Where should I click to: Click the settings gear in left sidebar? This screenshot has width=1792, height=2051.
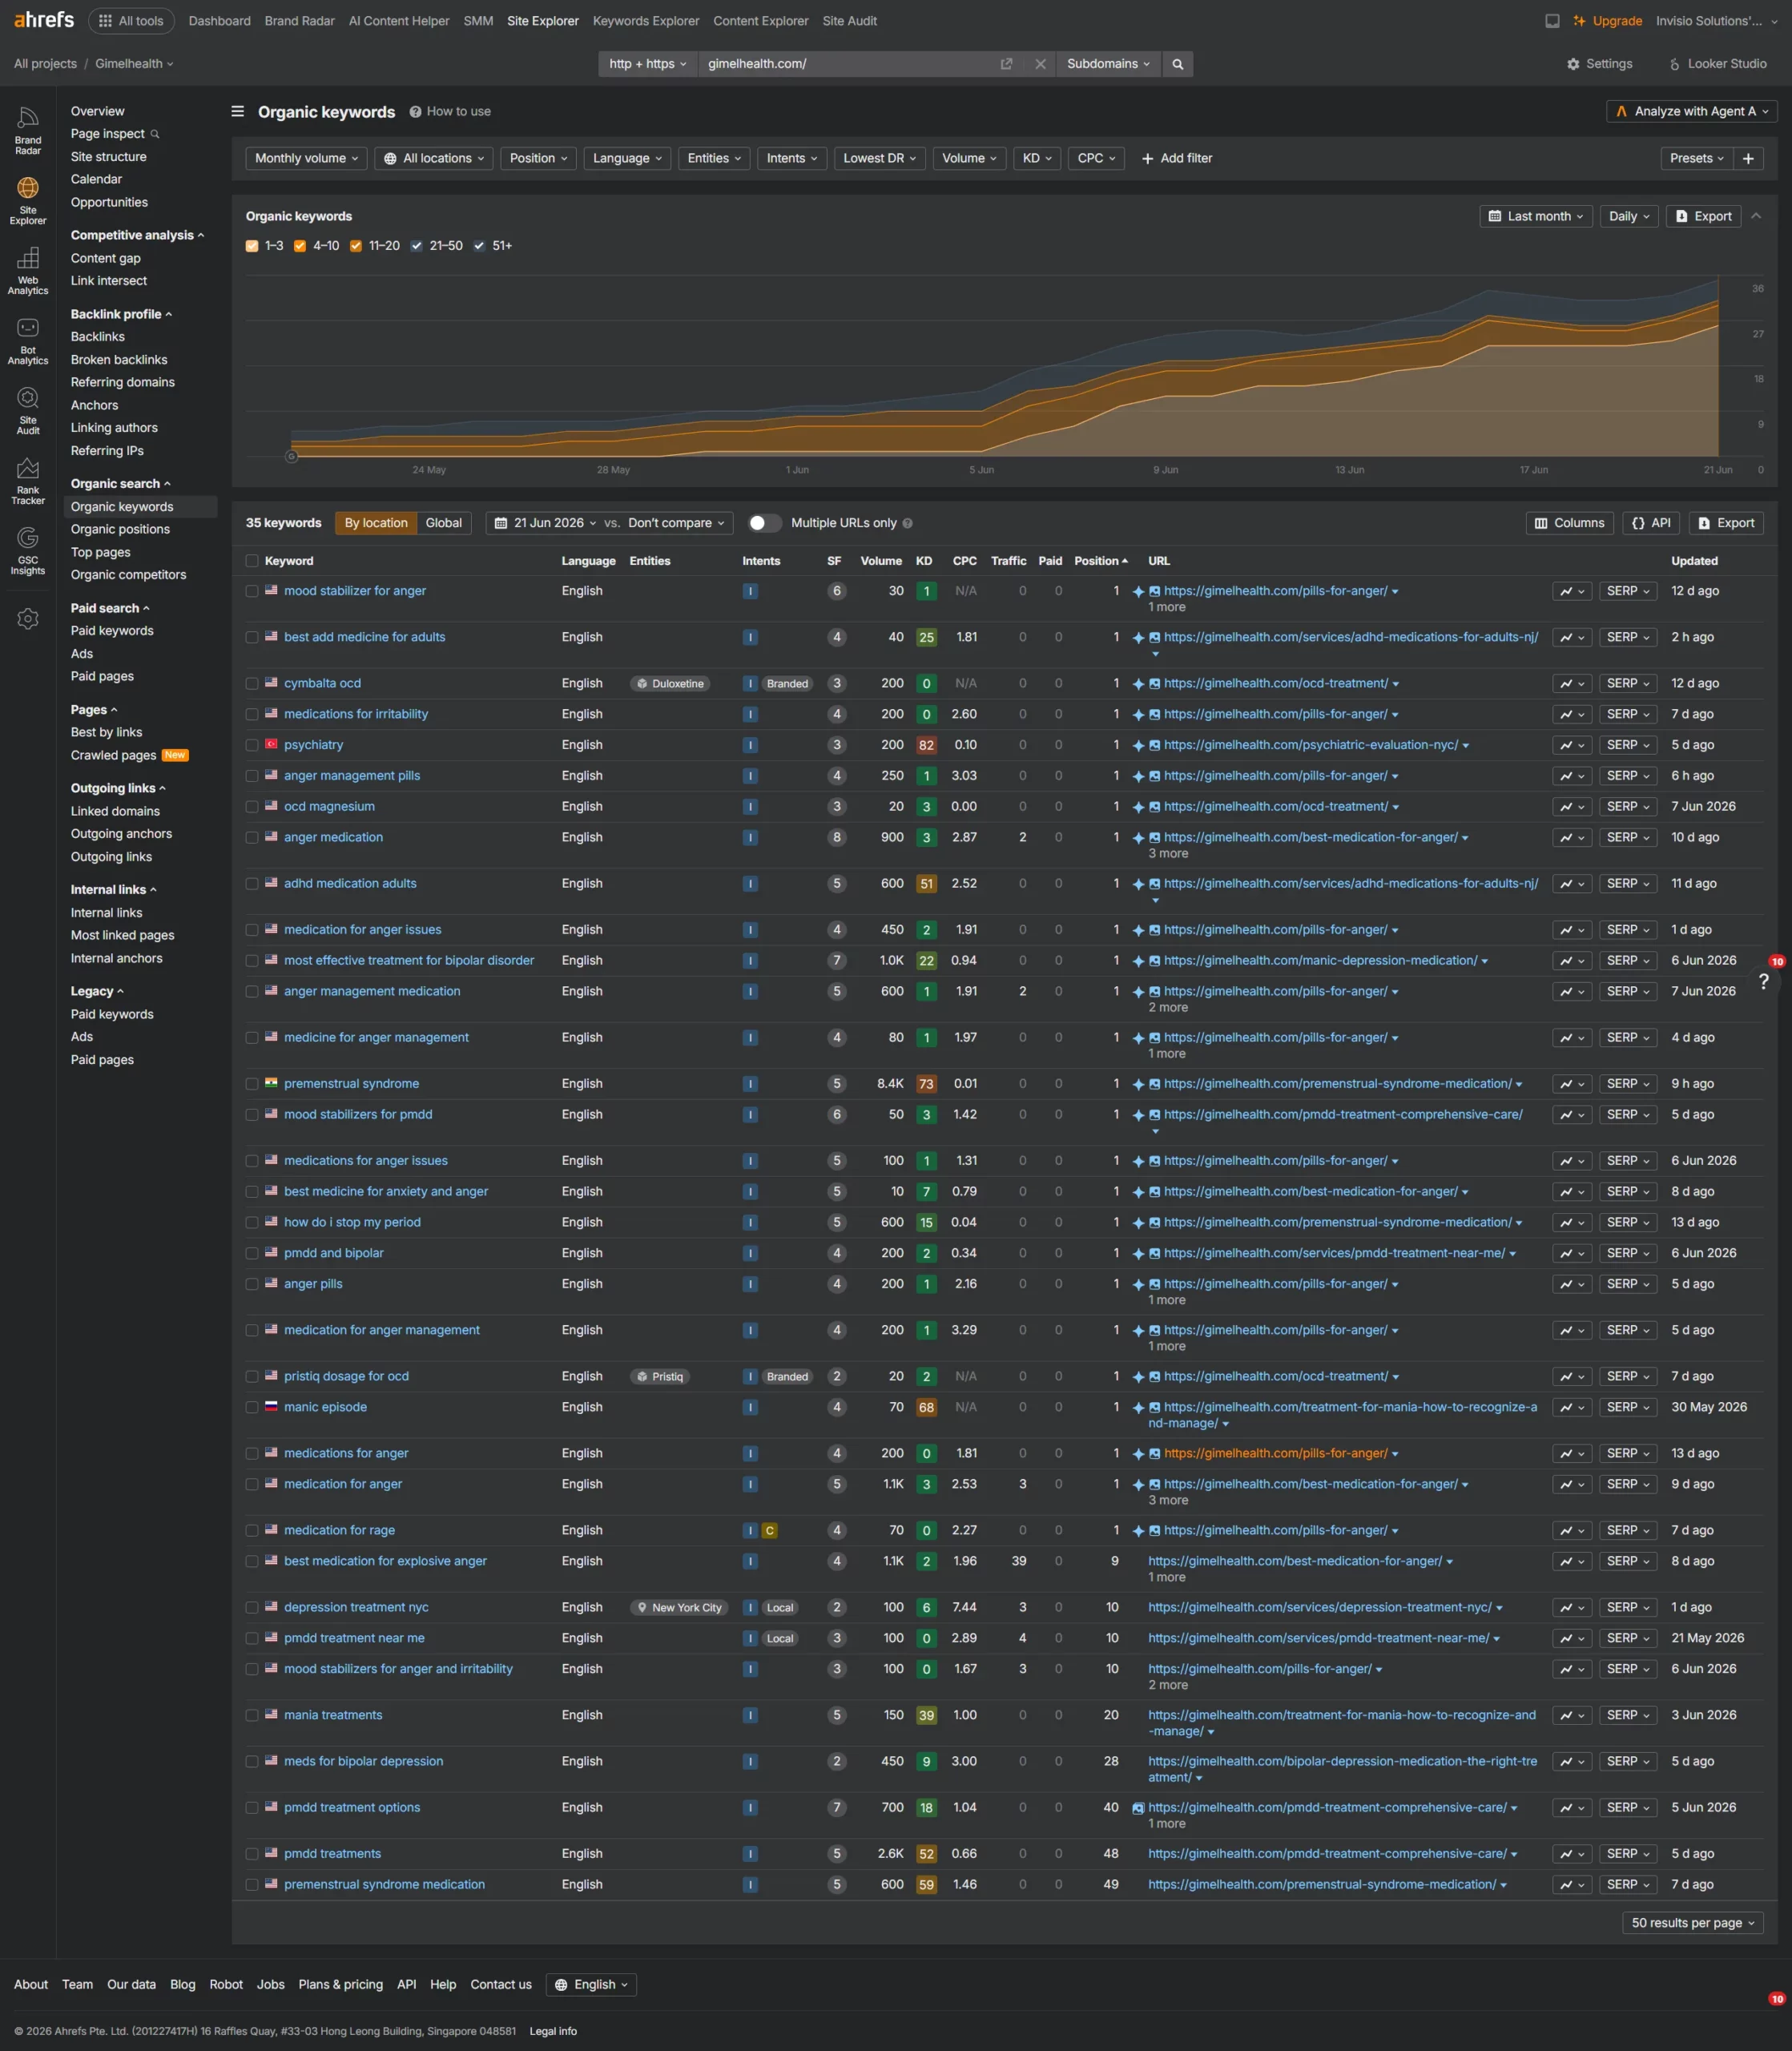pos(28,619)
